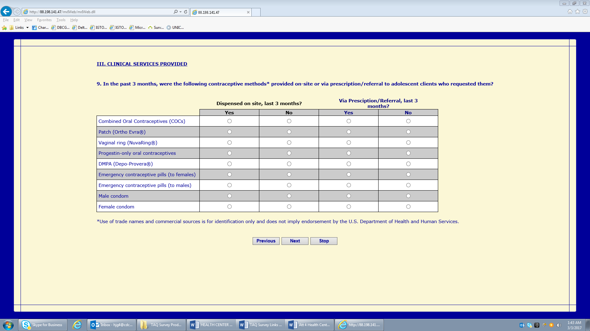
Task: Click the favorites star icon at top right
Action: click(577, 12)
